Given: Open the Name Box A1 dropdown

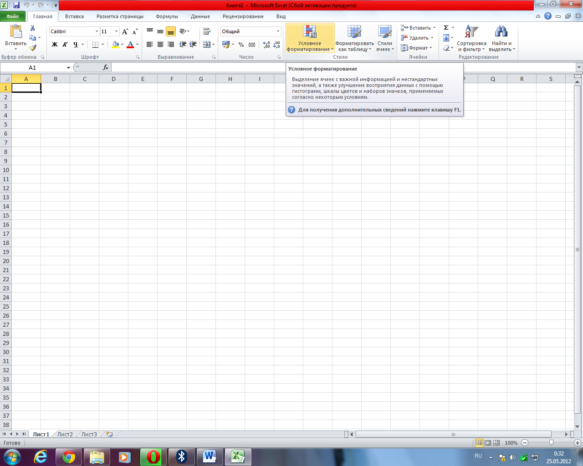Looking at the screenshot, I should pos(68,67).
